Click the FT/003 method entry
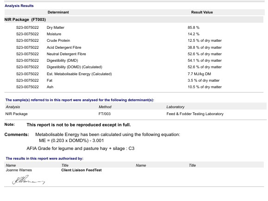 click(x=105, y=114)
